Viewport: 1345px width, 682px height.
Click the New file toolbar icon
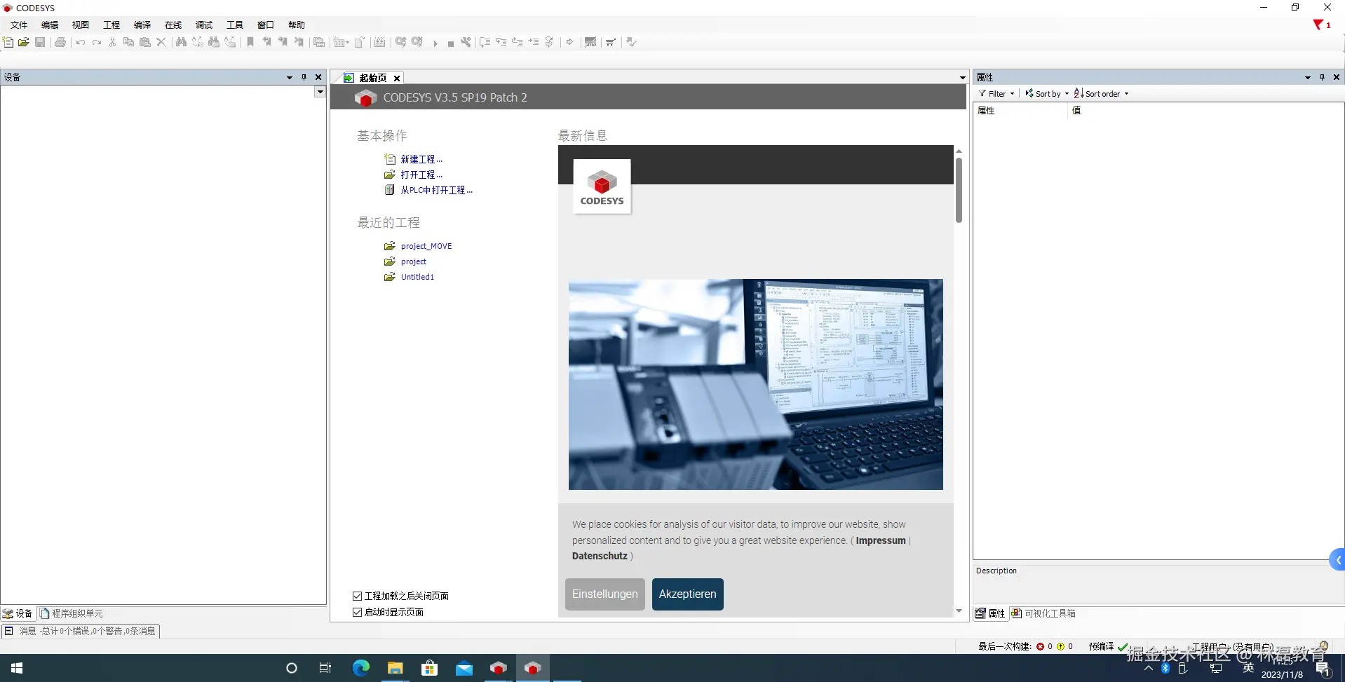click(8, 42)
